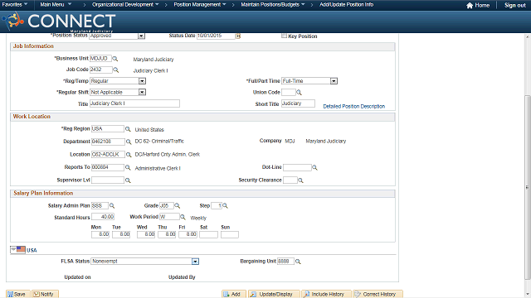This screenshot has width=531, height=298.
Task: Click the Standard Hours field
Action: pyautogui.click(x=103, y=217)
